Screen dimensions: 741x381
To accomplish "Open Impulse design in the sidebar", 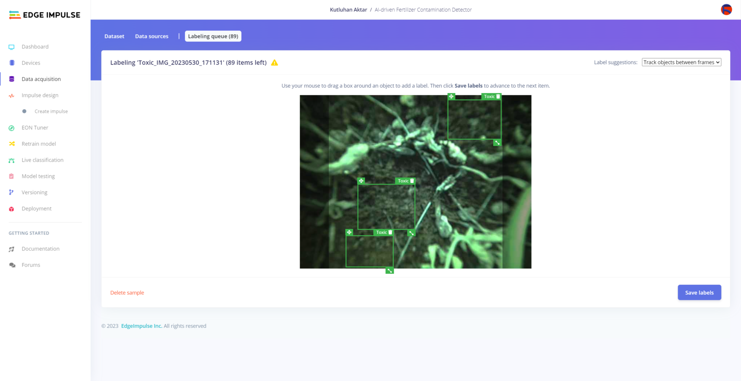I will point(40,95).
